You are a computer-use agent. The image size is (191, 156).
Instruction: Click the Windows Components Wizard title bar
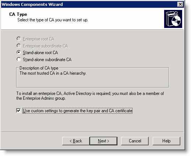click(89, 4)
